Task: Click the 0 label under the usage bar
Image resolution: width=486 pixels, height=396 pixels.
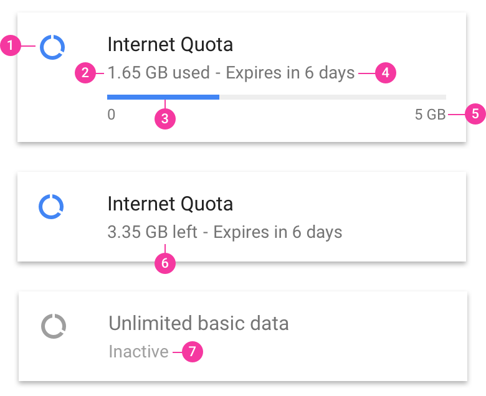Action: pyautogui.click(x=112, y=115)
